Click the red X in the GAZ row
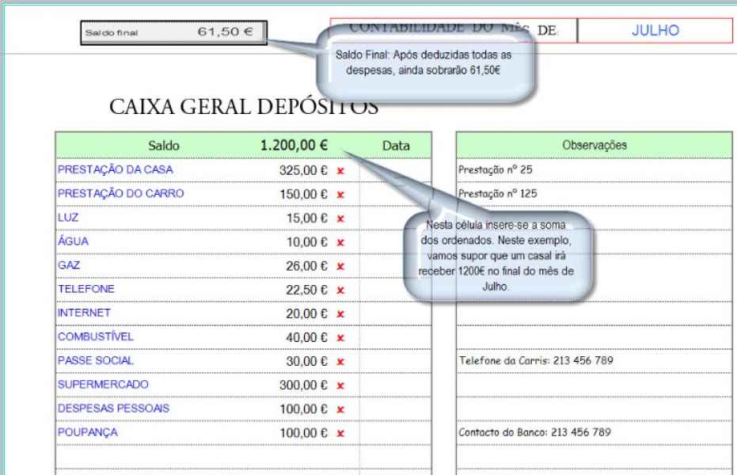Viewport: 737px width, 475px height. [x=340, y=266]
